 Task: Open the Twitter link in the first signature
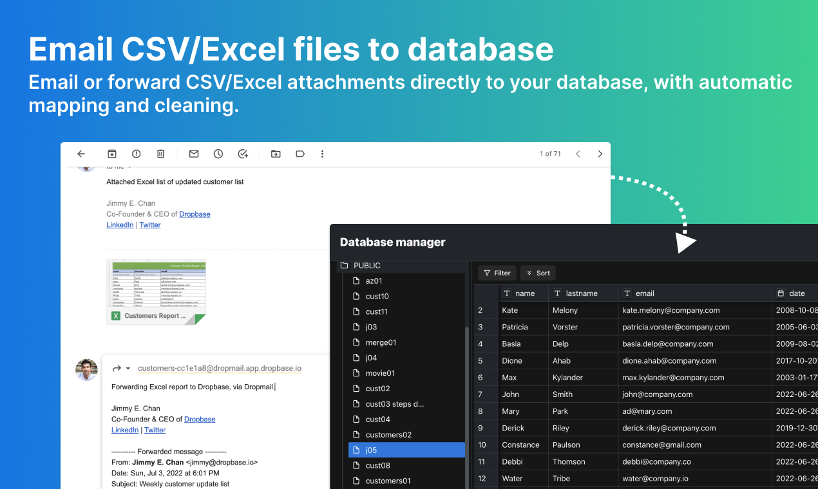(x=150, y=225)
